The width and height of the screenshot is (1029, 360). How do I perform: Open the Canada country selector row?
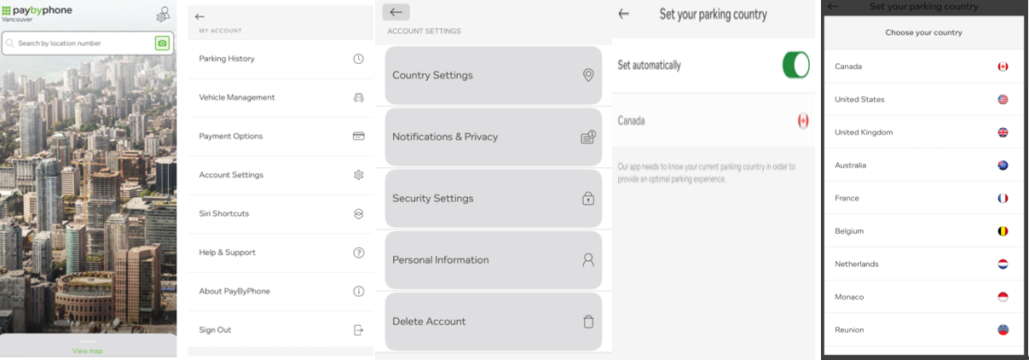point(713,120)
